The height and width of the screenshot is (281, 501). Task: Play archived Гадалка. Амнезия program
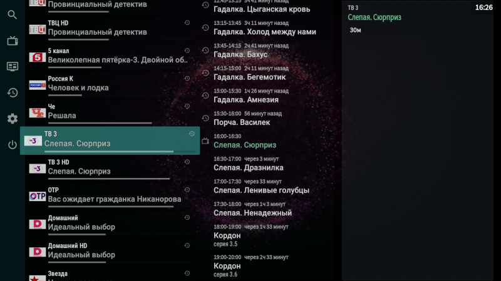[x=269, y=96]
